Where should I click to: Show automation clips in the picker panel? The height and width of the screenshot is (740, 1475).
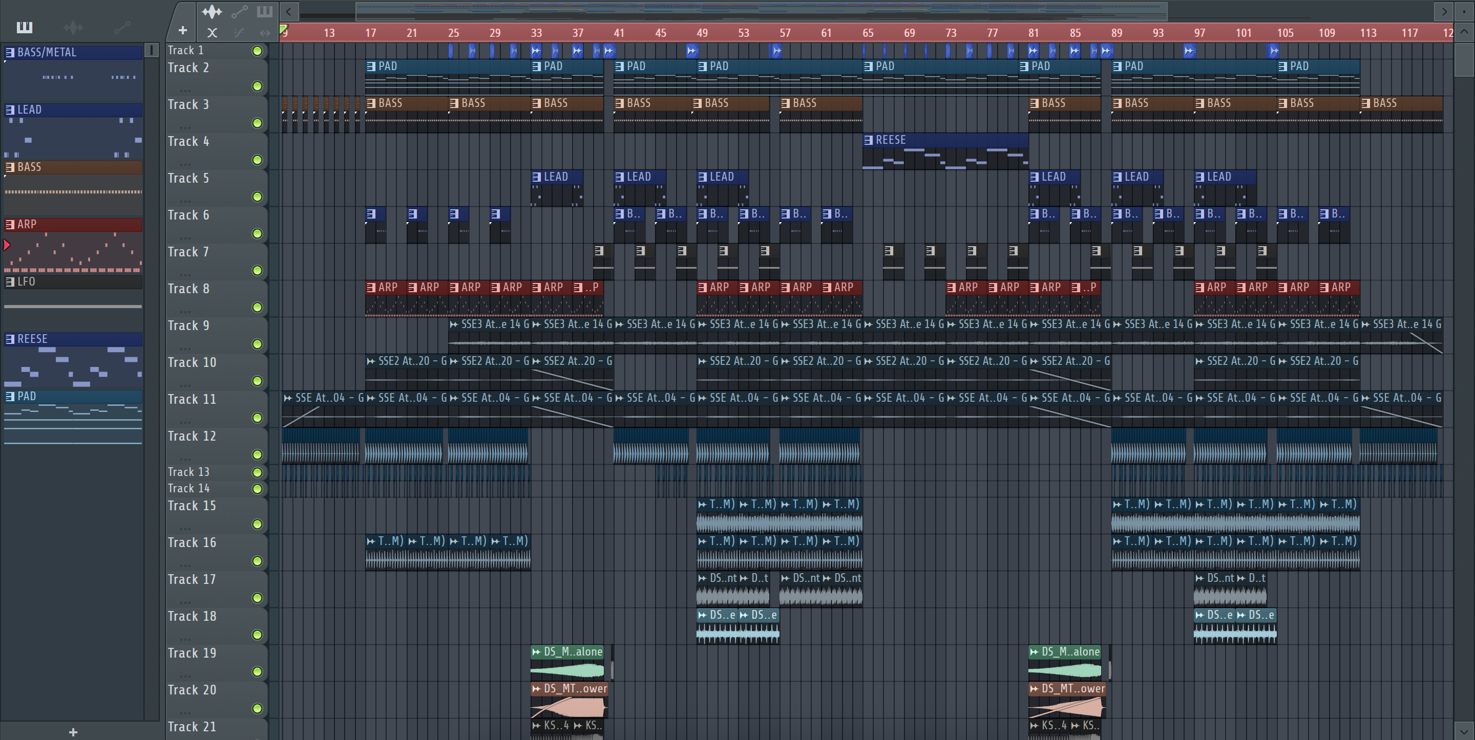[x=122, y=27]
